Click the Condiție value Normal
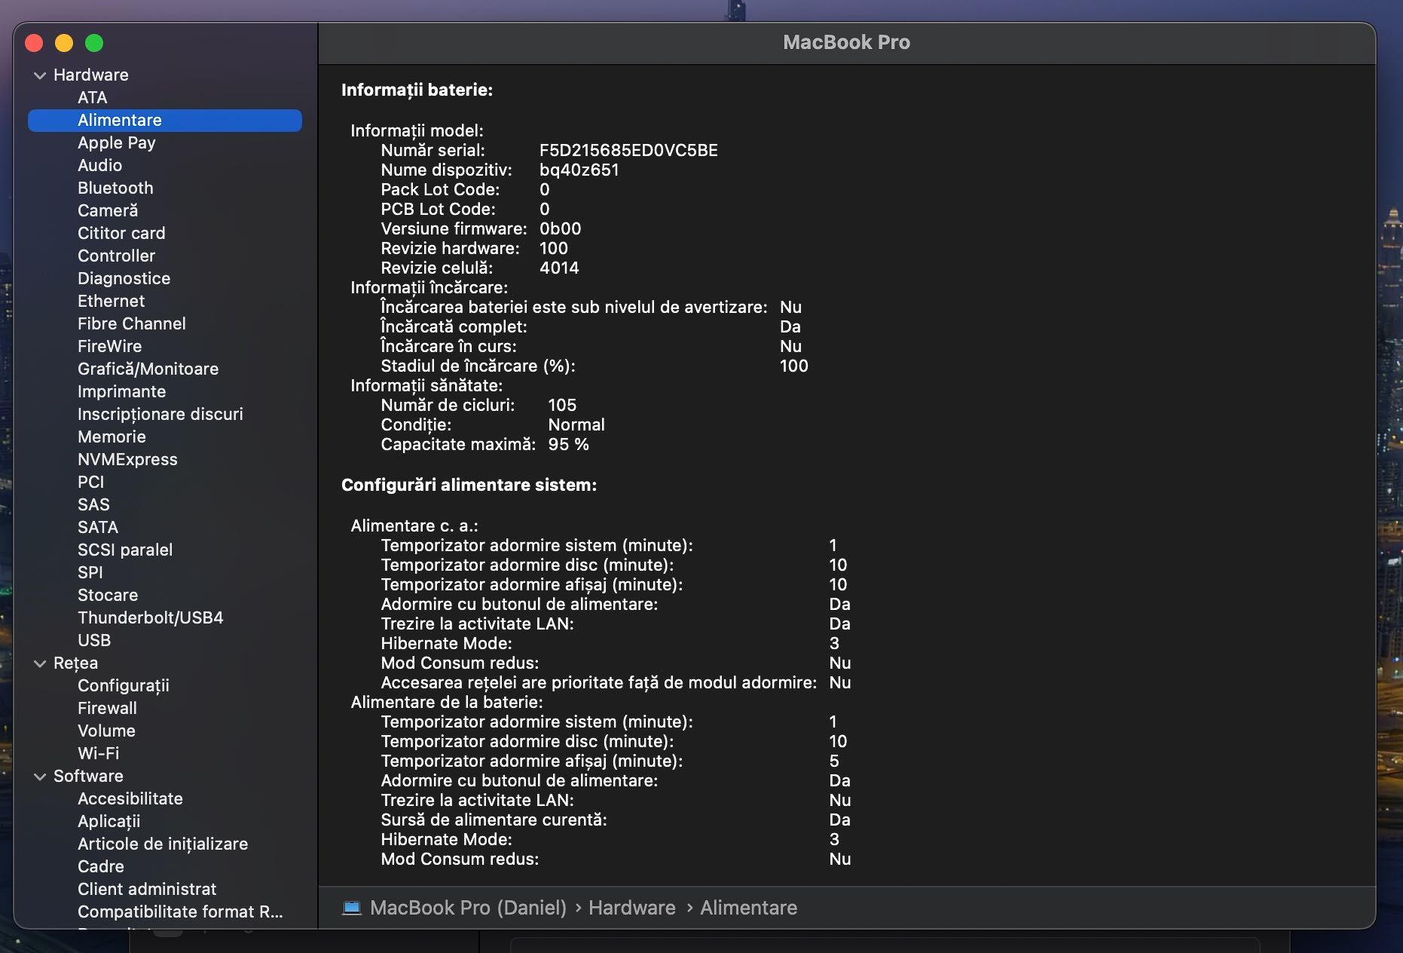Viewport: 1403px width, 953px height. 576,425
